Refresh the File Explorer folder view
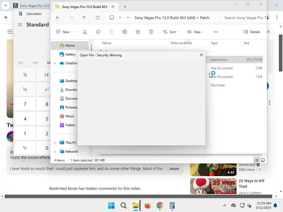 coord(98,17)
